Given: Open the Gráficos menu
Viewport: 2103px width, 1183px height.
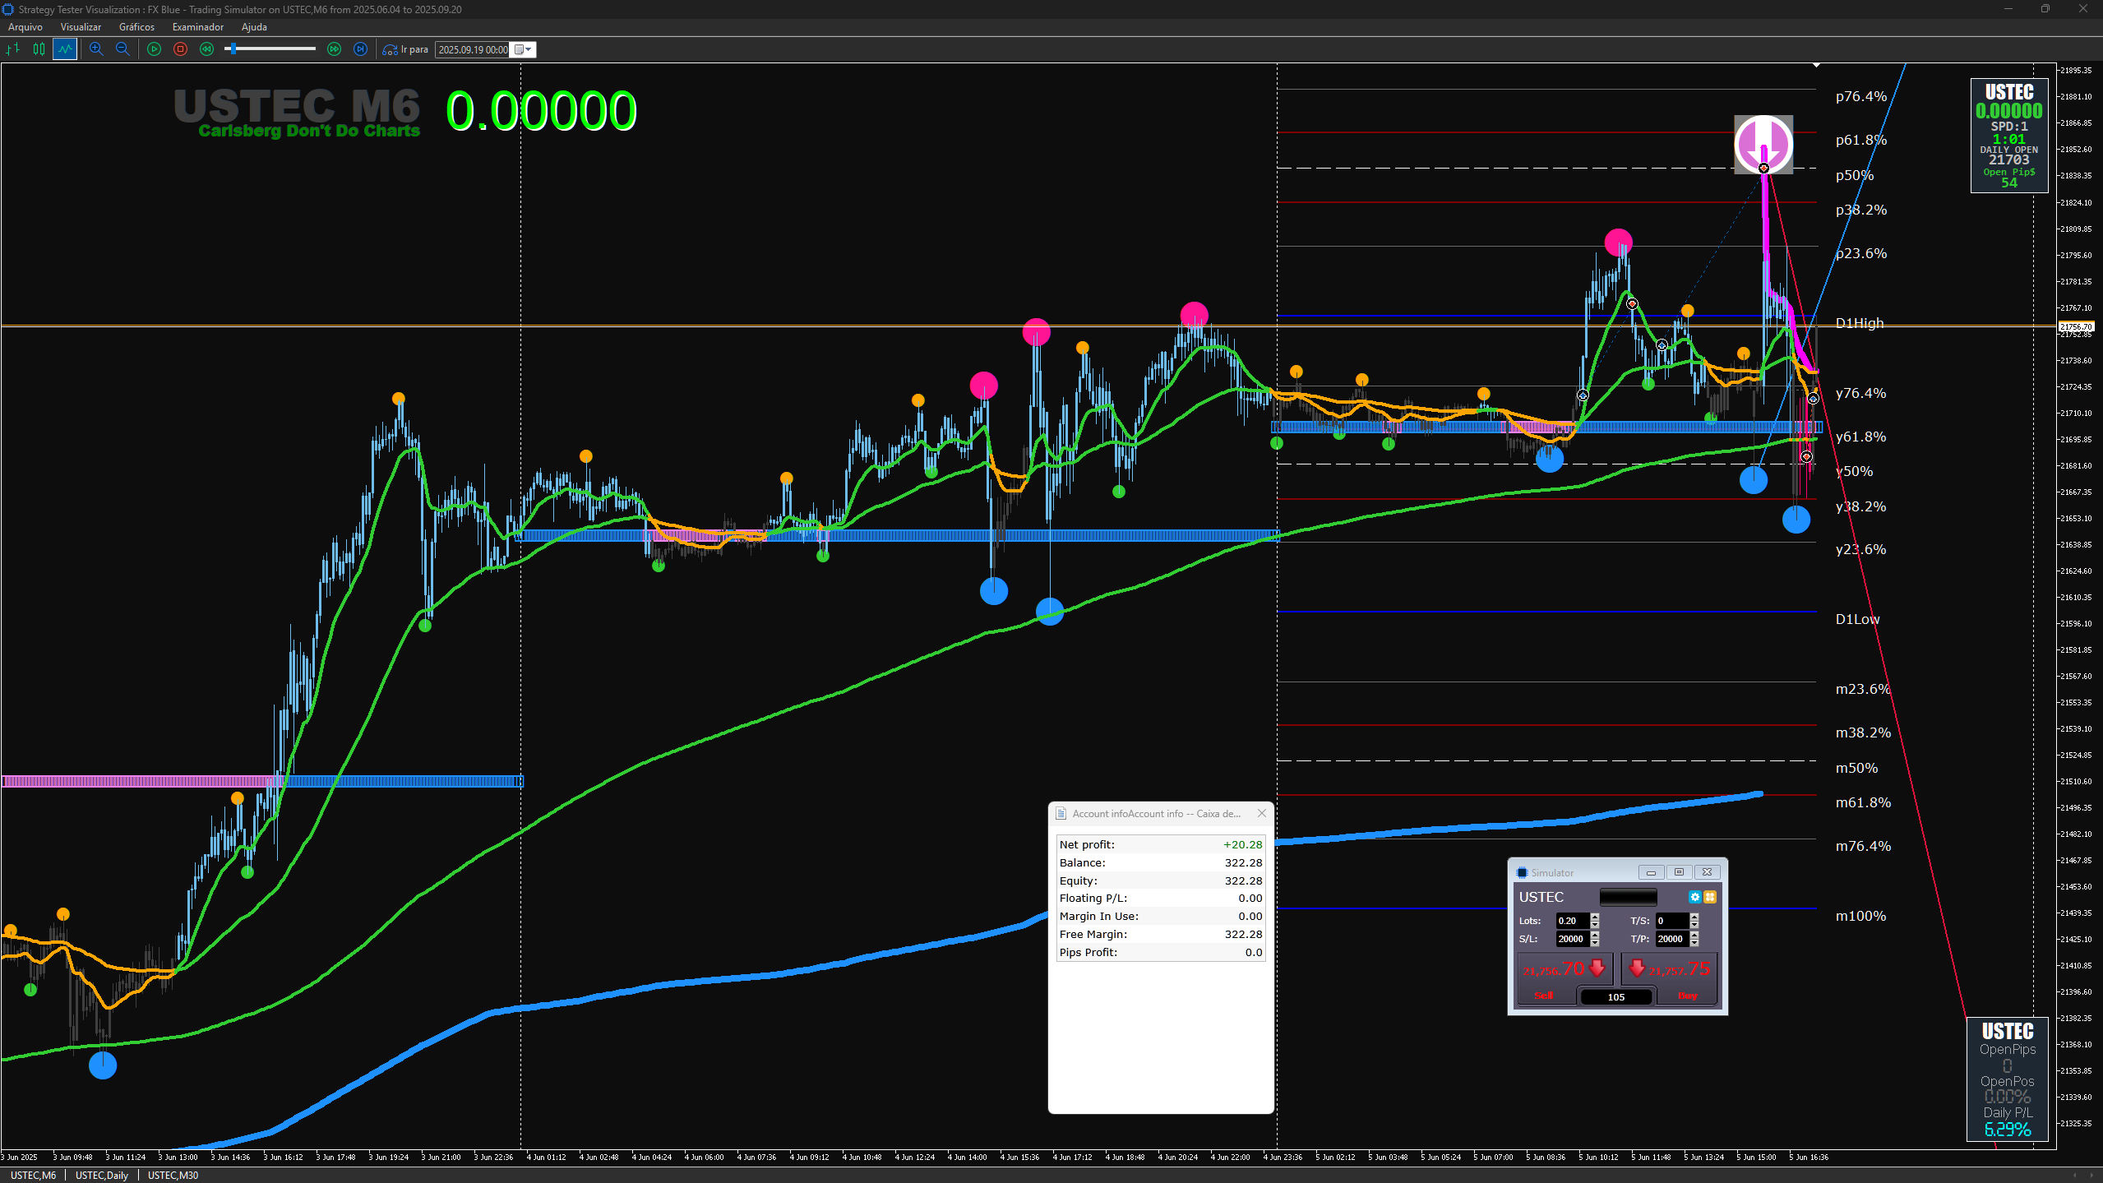Looking at the screenshot, I should coord(136,27).
